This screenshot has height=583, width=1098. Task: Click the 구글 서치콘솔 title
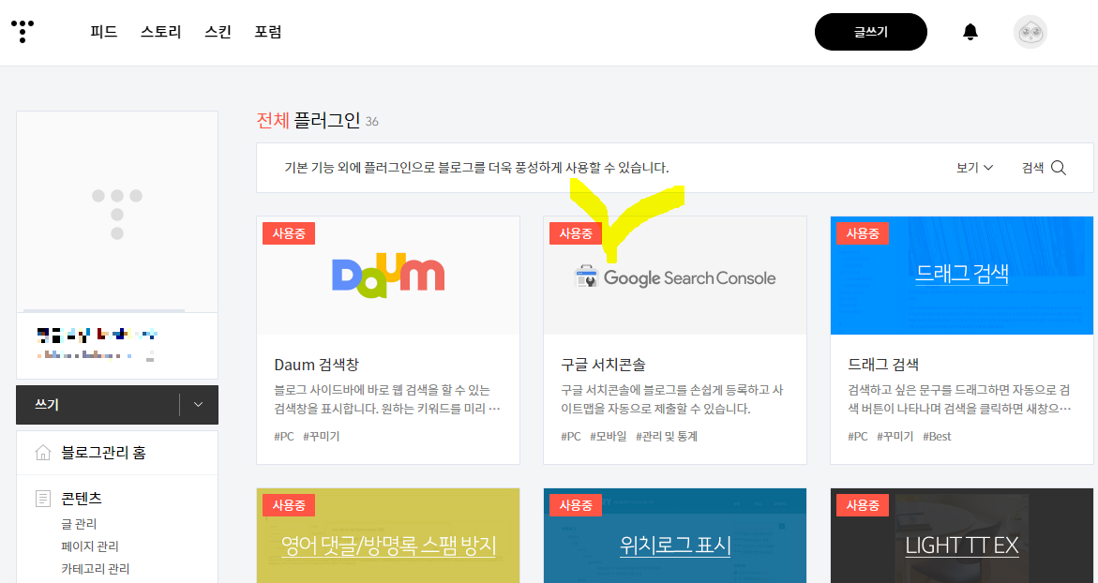[x=603, y=365]
